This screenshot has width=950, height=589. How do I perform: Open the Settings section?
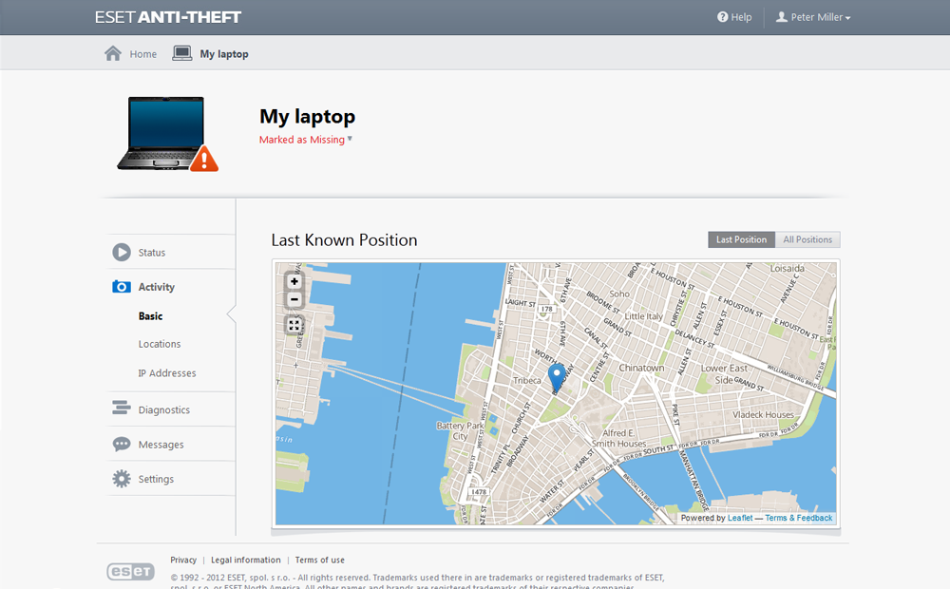[156, 480]
